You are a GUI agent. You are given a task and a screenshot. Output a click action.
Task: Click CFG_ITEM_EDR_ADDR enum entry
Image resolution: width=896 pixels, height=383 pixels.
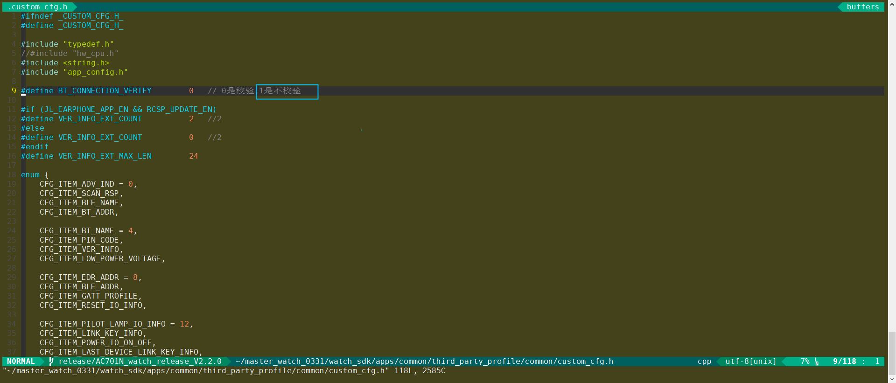79,278
